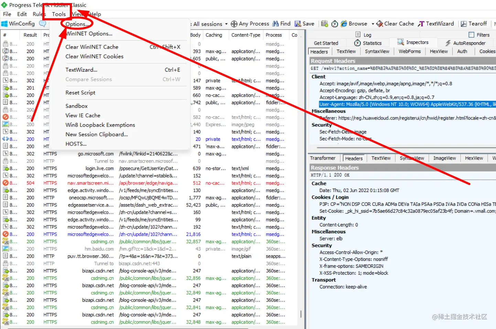Click image icon on hm.baidu.com row
496x329 pixels.
click(6, 249)
